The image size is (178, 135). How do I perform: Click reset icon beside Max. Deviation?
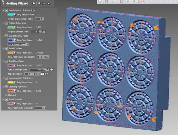[x=46, y=74]
